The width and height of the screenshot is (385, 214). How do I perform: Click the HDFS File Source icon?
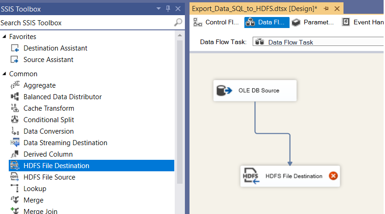[x=15, y=177]
